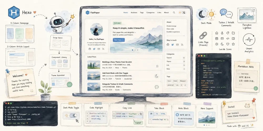This screenshot has height=131, width=263.
Task: Bookmark the Building a Hexo Theme post
Action: coord(157,66)
